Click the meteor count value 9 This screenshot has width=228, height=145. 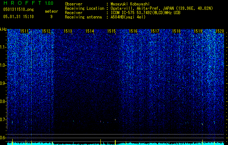pyautogui.click(x=51, y=17)
